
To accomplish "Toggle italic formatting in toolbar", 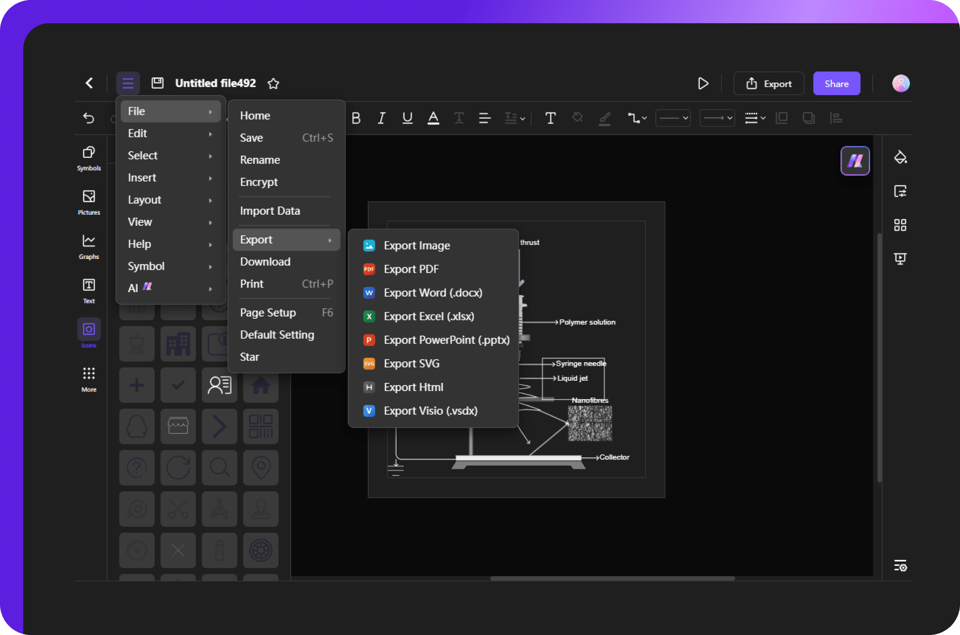I will coord(381,116).
